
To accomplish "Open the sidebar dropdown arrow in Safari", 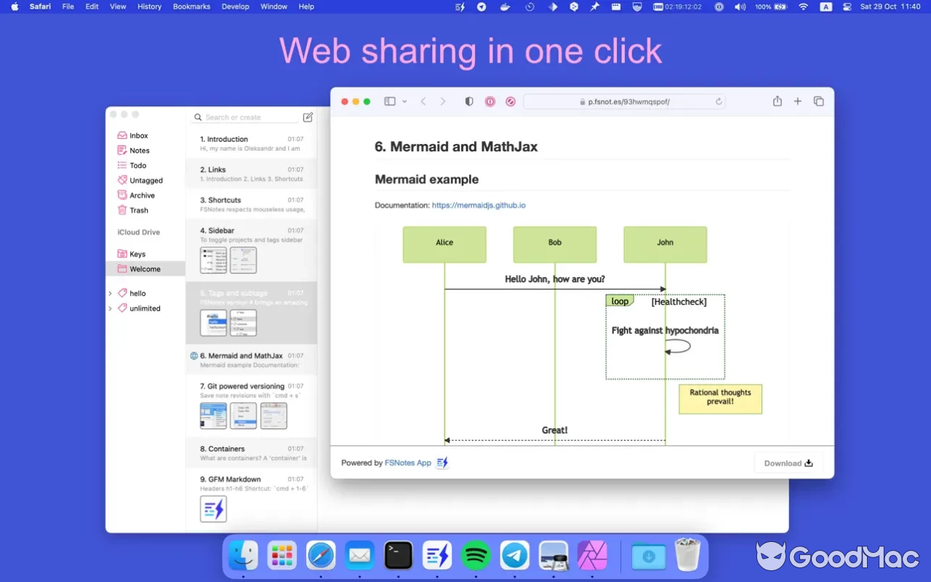I will click(x=404, y=102).
